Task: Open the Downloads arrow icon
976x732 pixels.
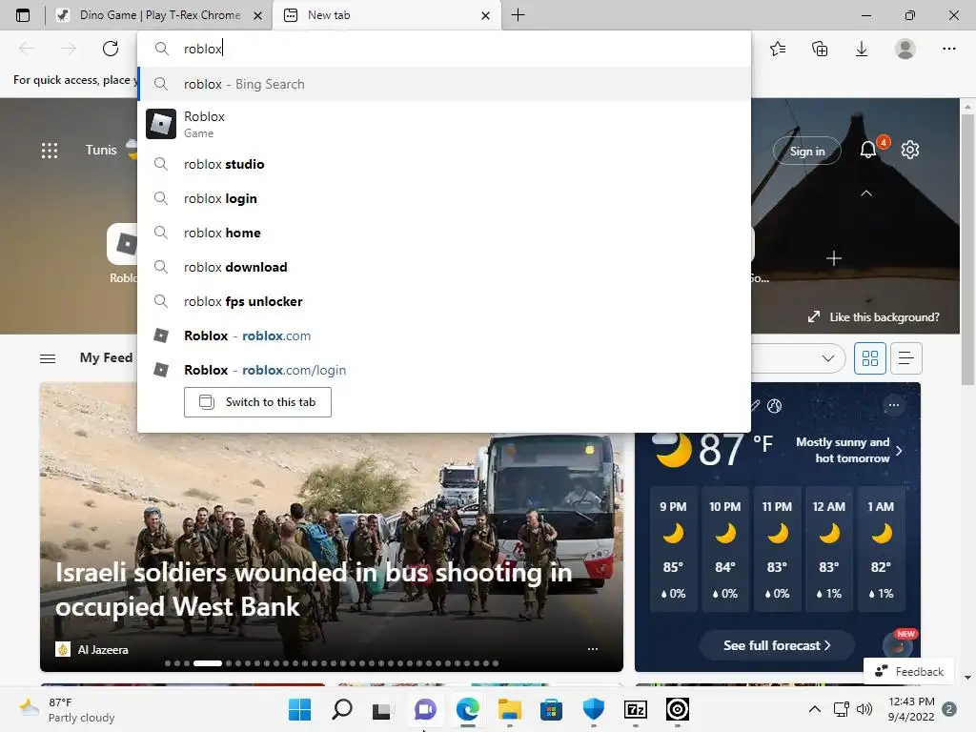Action: (x=862, y=49)
